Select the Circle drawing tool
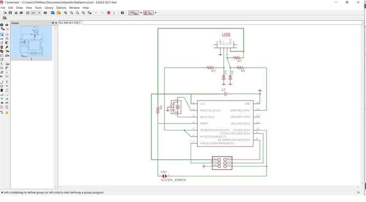The image size is (366, 202). (2, 86)
